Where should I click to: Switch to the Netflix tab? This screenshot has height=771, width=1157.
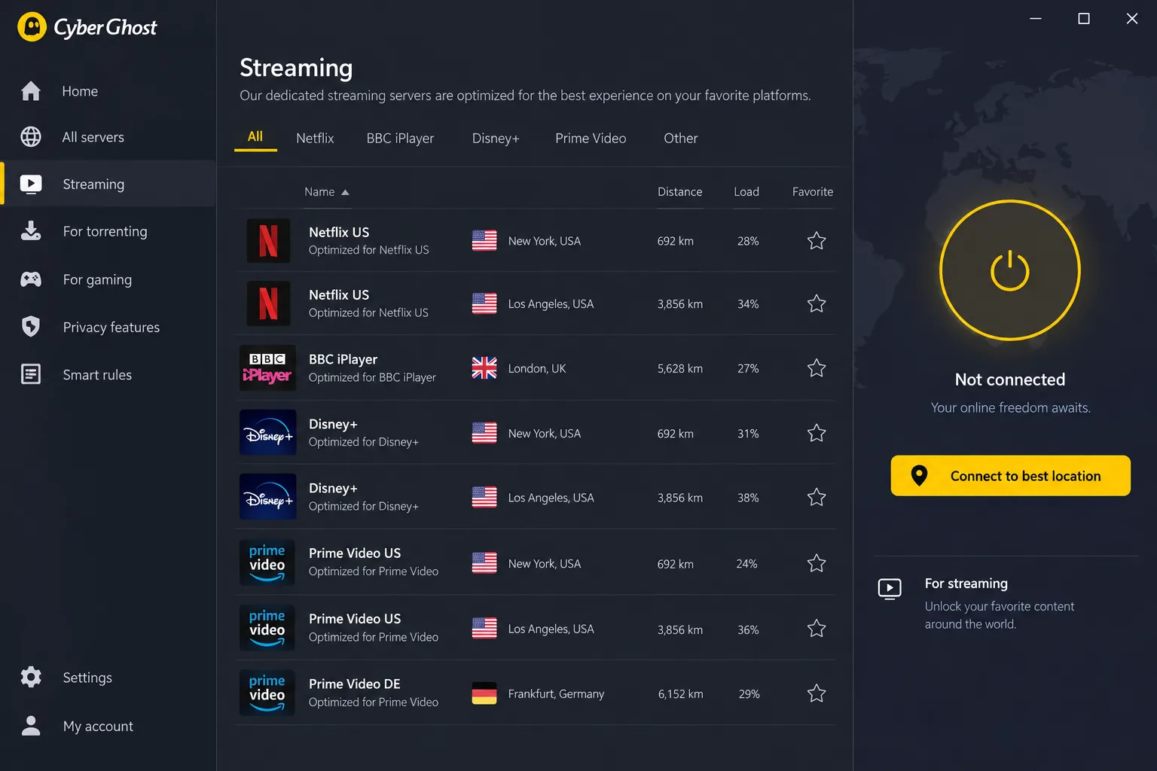(x=315, y=139)
